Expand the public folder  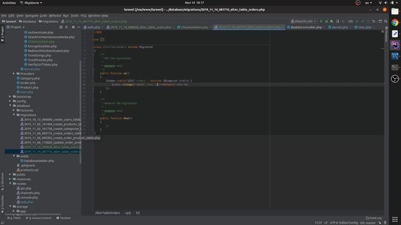point(10,174)
